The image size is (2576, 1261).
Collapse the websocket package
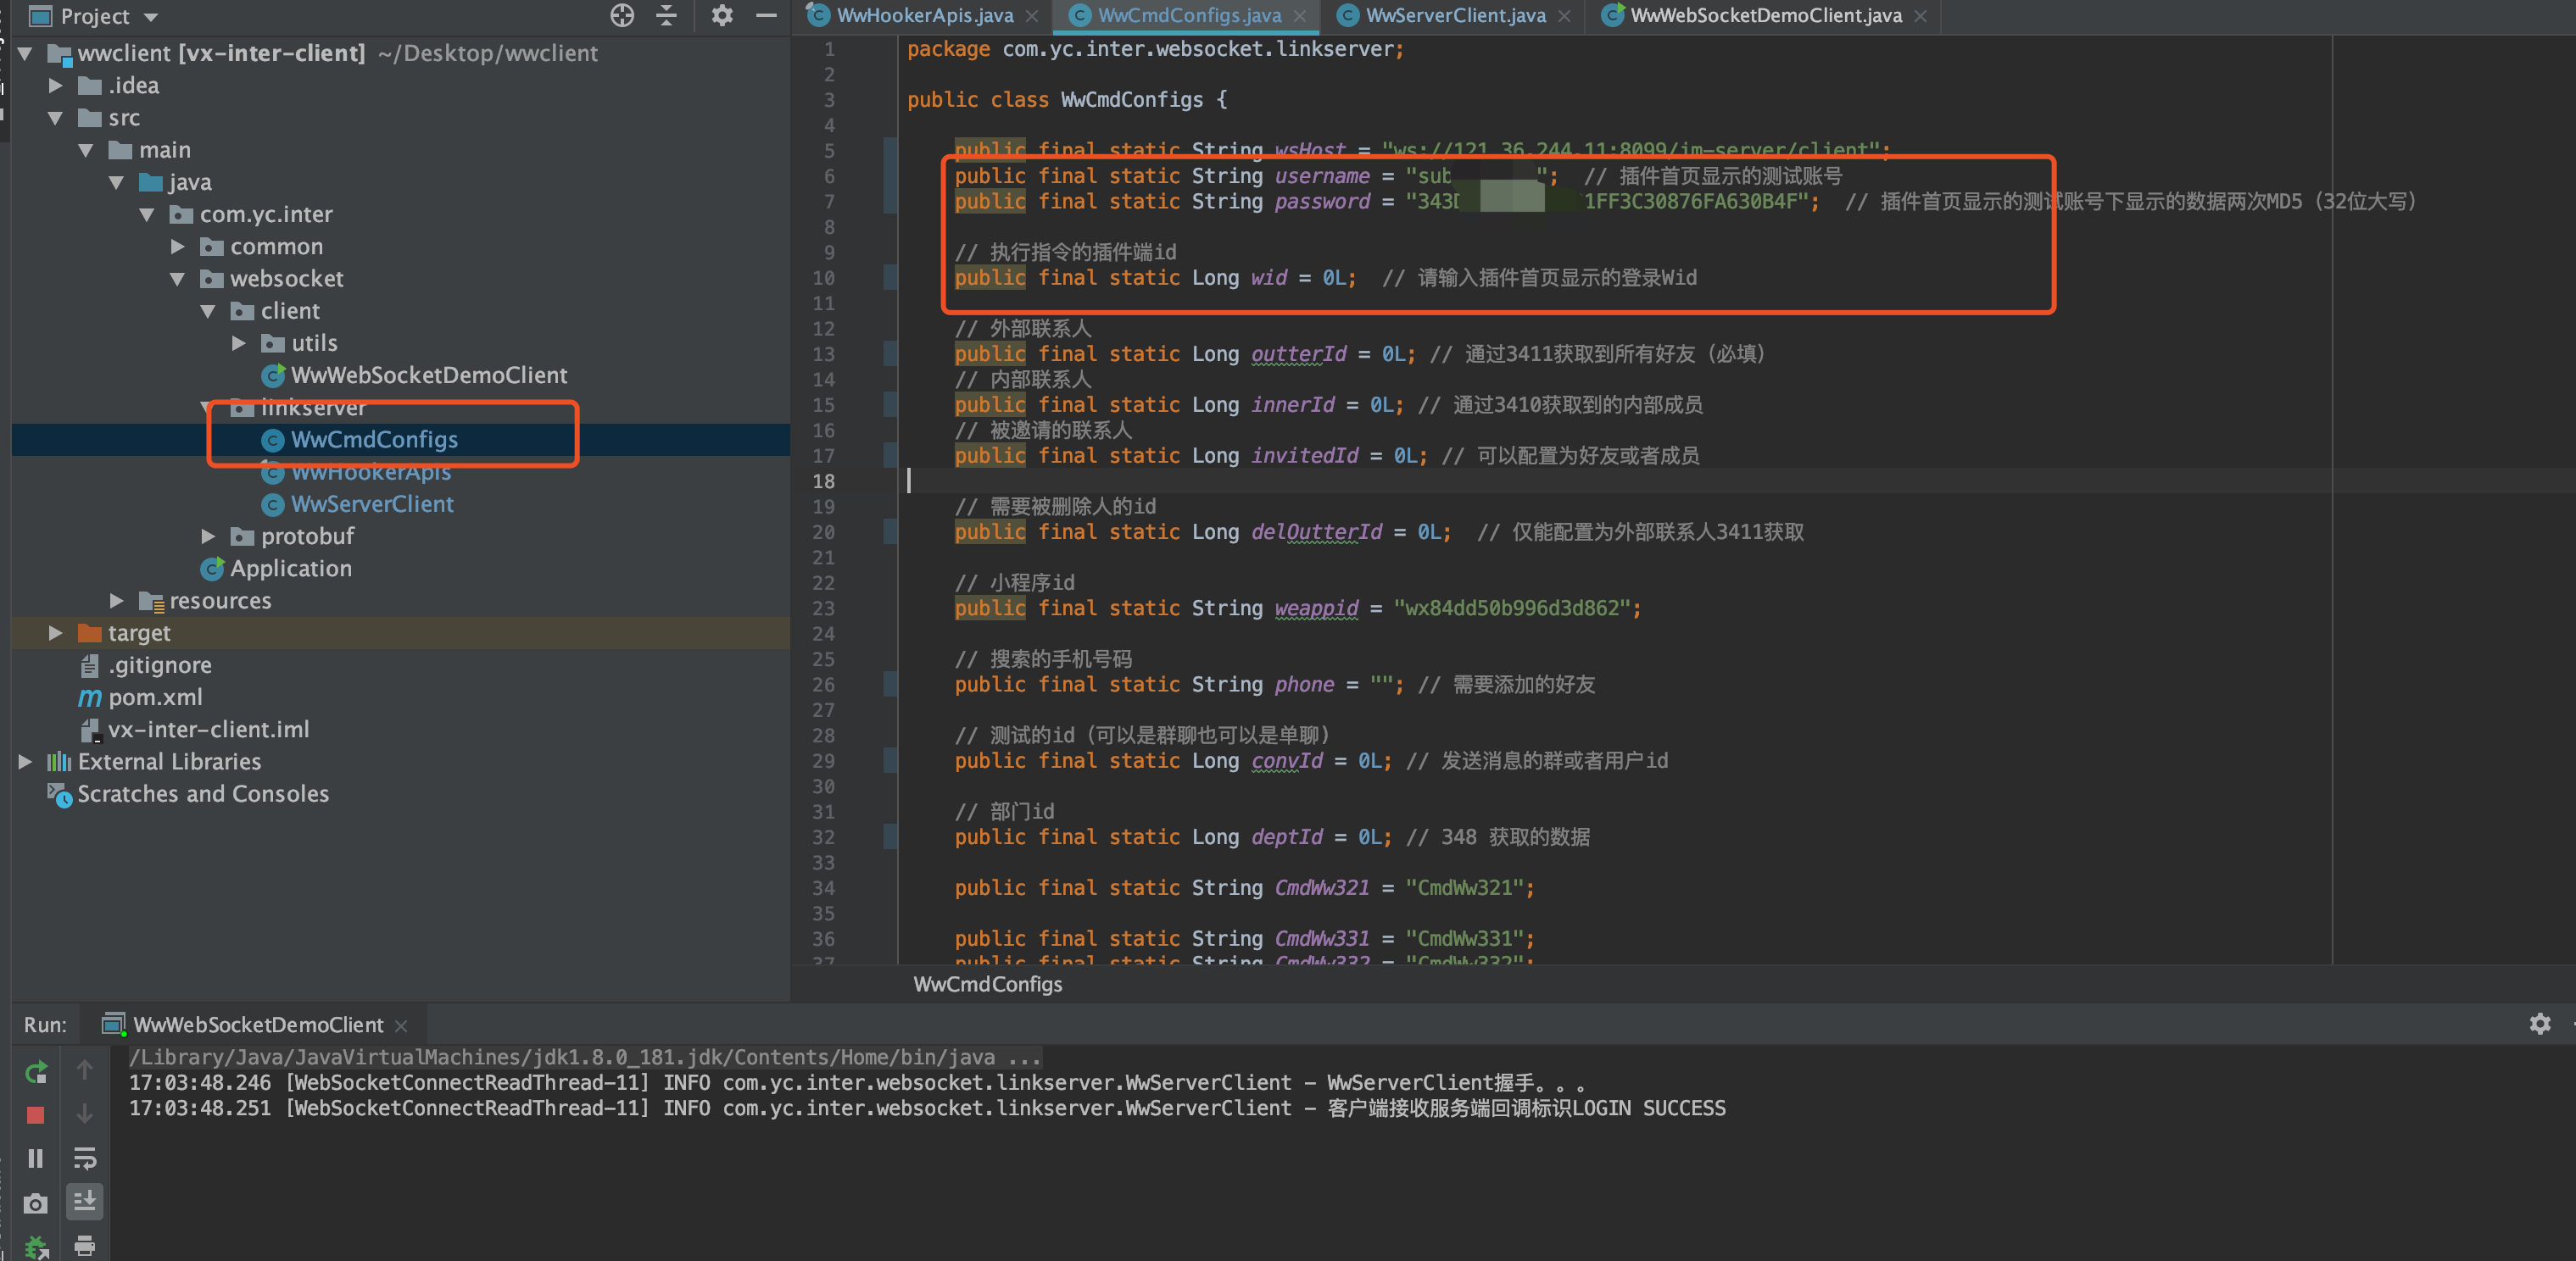[x=178, y=279]
